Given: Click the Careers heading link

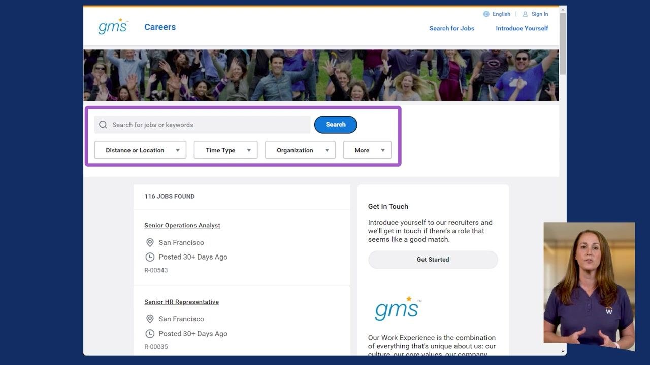Looking at the screenshot, I should [160, 27].
